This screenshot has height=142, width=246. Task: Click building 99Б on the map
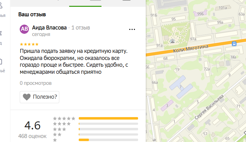[200, 14]
